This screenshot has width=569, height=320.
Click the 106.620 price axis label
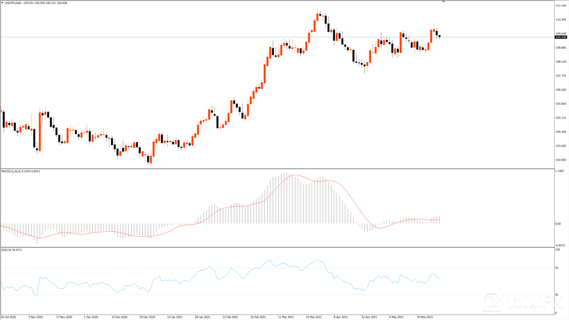pos(560,90)
